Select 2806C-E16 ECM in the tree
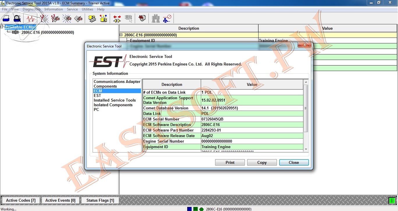 click(48, 32)
